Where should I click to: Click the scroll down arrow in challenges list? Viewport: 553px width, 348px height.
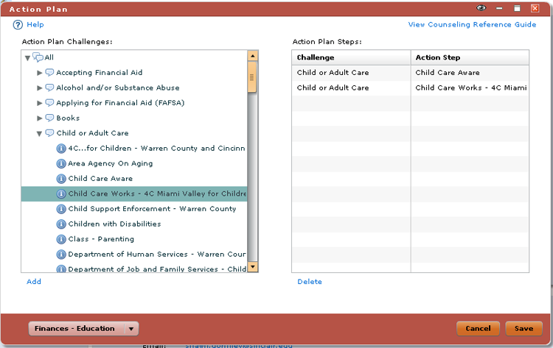click(252, 267)
